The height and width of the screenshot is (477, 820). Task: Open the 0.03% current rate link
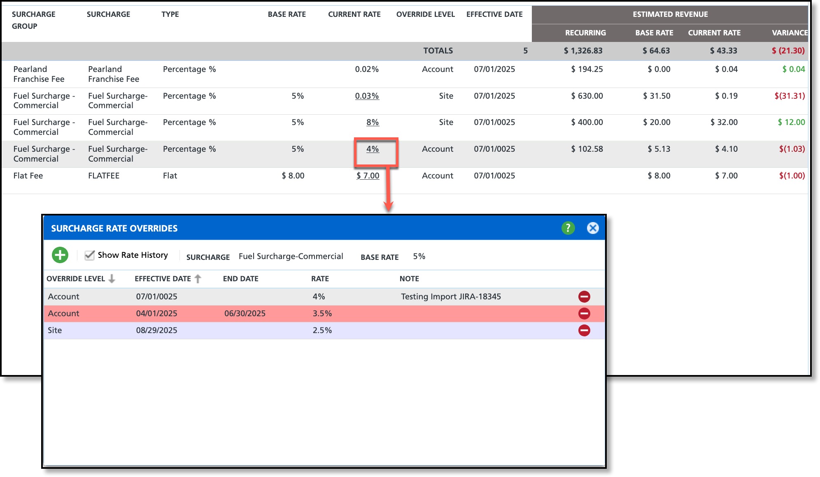click(x=366, y=96)
